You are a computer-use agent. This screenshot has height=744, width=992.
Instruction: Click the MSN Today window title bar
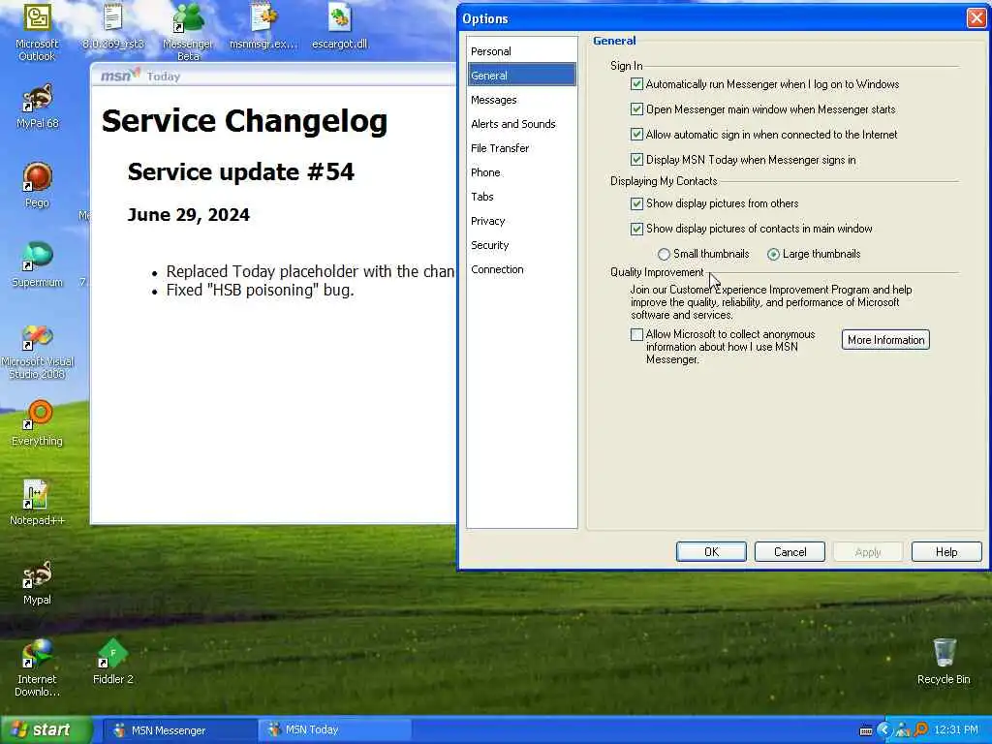273,76
